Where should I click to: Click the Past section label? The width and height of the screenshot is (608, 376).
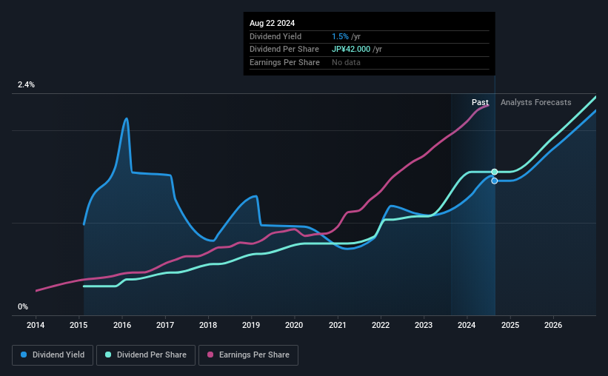pyautogui.click(x=480, y=102)
